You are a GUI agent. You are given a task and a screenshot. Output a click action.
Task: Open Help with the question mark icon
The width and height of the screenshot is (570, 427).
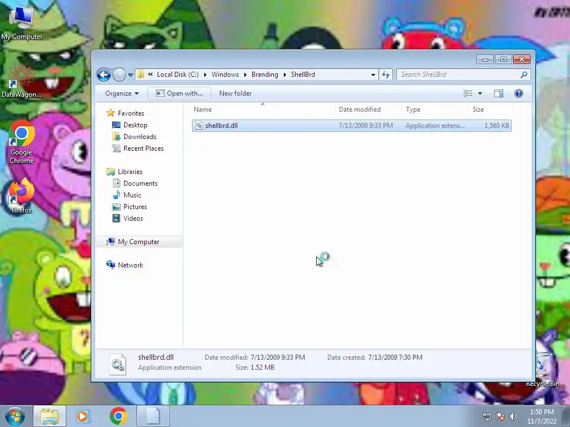[519, 93]
